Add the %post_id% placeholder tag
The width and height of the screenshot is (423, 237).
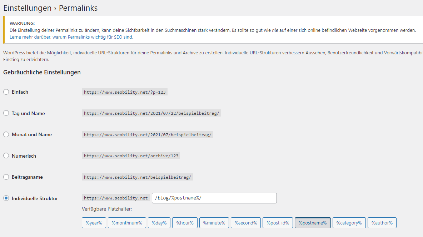pyautogui.click(x=278, y=223)
